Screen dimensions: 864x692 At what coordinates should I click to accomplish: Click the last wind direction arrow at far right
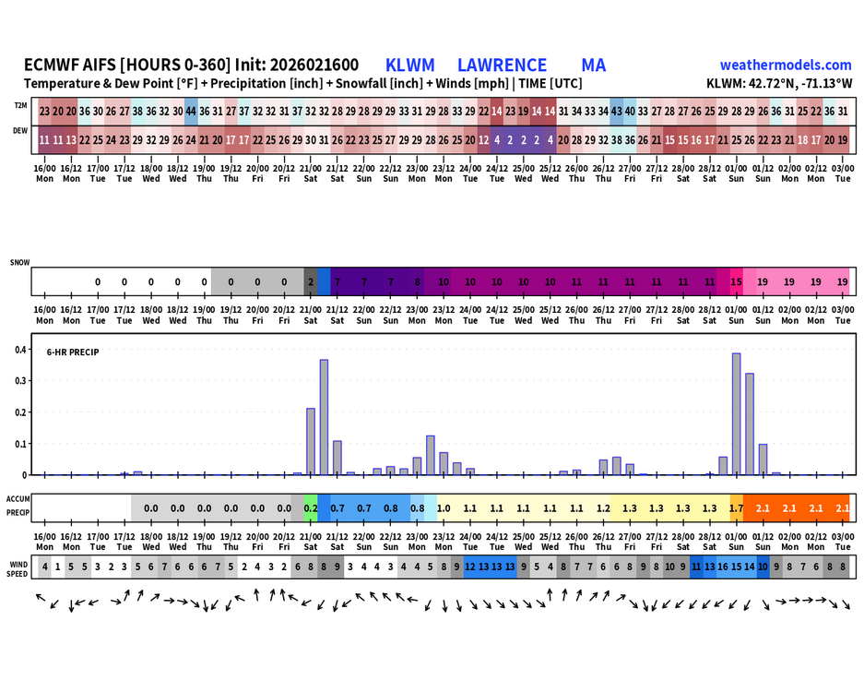click(846, 605)
